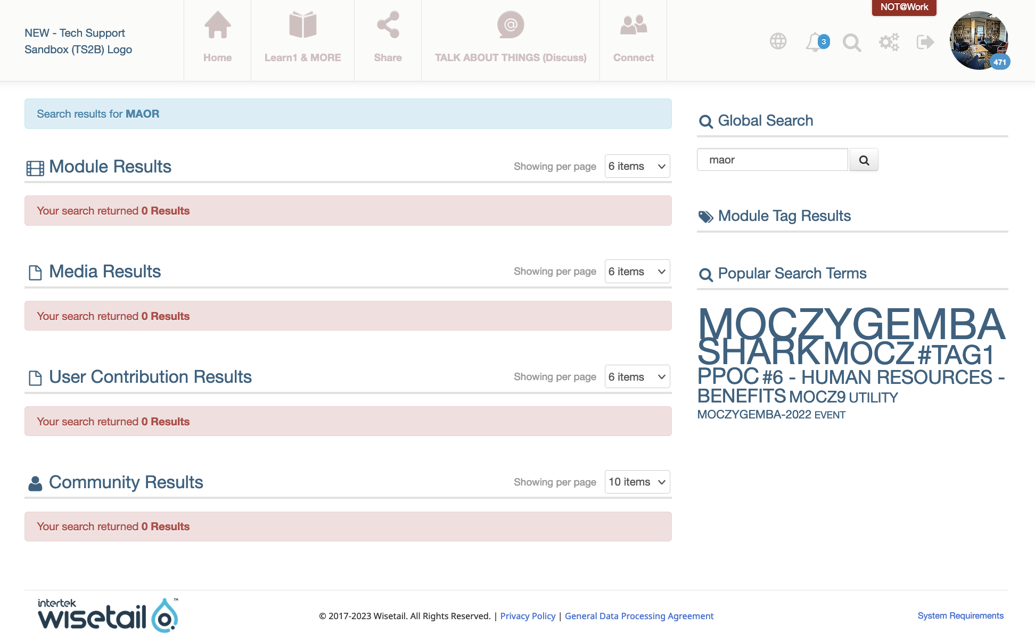
Task: Click the globe language icon
Action: click(778, 41)
